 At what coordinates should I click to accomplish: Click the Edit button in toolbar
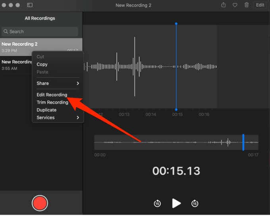[260, 5]
